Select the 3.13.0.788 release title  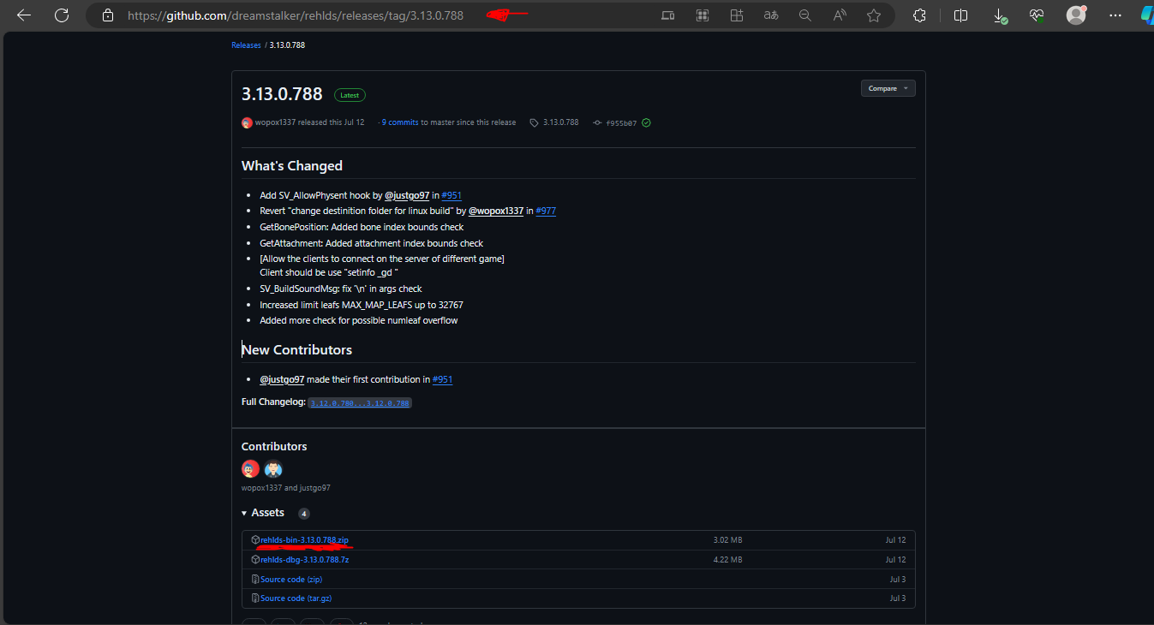282,94
